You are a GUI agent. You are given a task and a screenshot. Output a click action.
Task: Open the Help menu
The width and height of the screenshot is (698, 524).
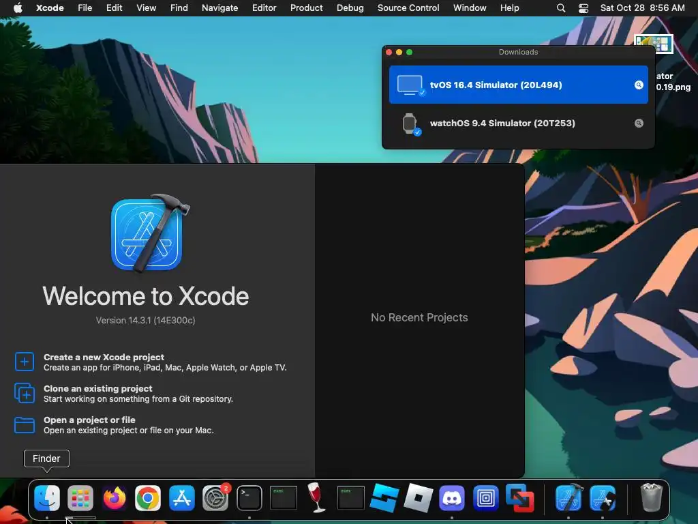click(509, 8)
